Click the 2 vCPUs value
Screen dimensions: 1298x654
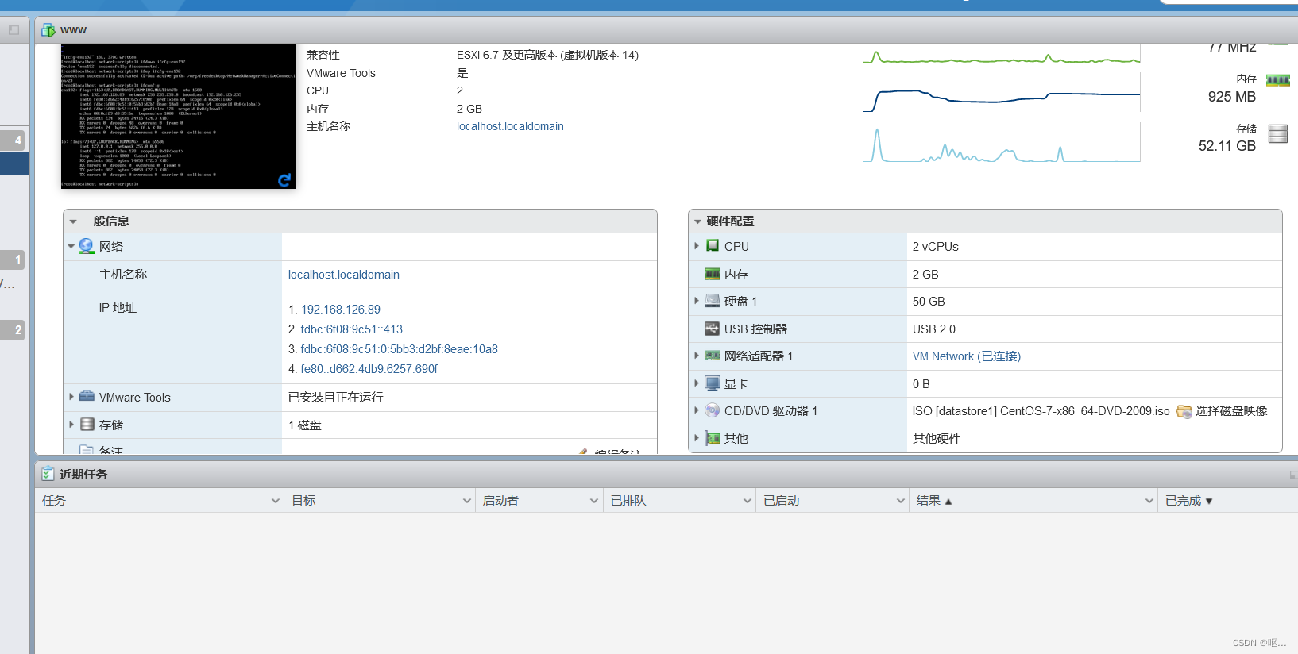(x=936, y=247)
